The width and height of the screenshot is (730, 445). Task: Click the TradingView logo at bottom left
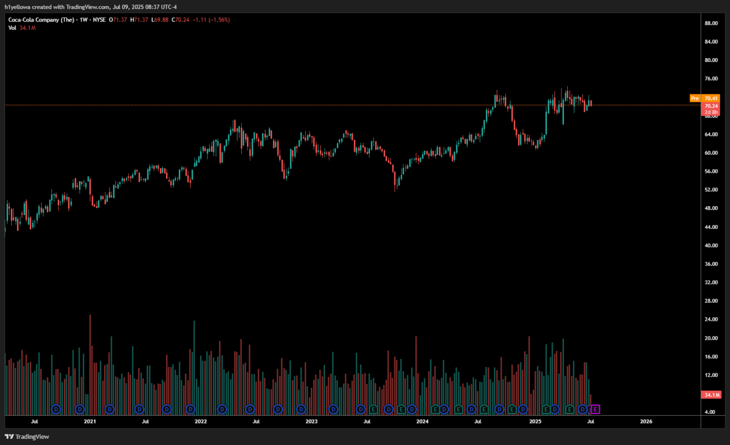pos(27,437)
